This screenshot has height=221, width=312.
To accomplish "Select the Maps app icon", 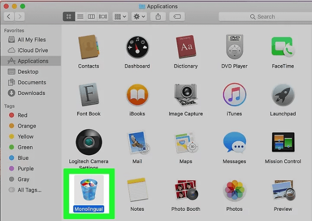I will coord(186,143).
